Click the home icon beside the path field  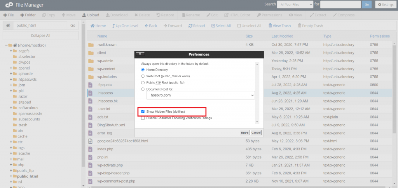(x=8, y=25)
